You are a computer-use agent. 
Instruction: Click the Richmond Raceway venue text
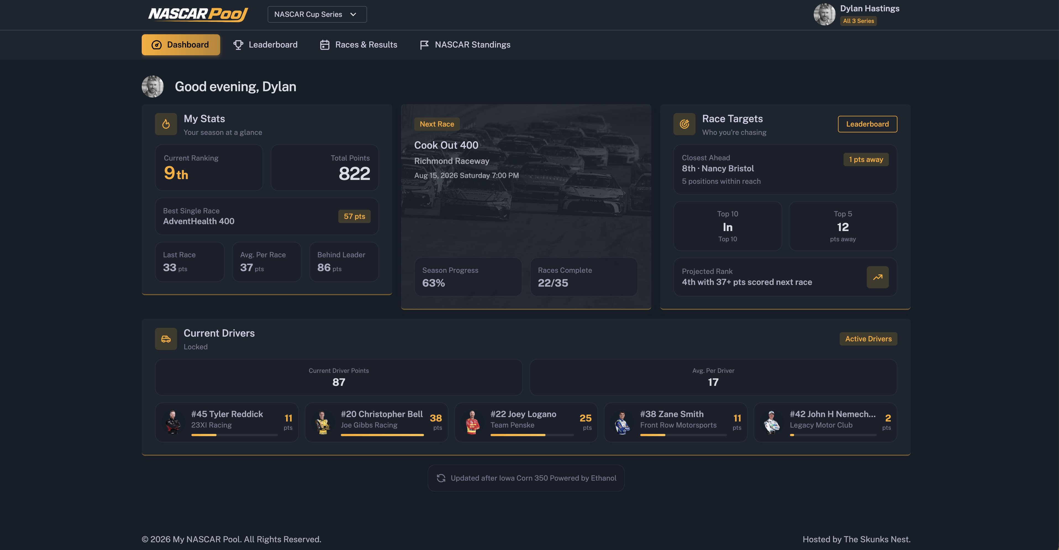pyautogui.click(x=451, y=161)
